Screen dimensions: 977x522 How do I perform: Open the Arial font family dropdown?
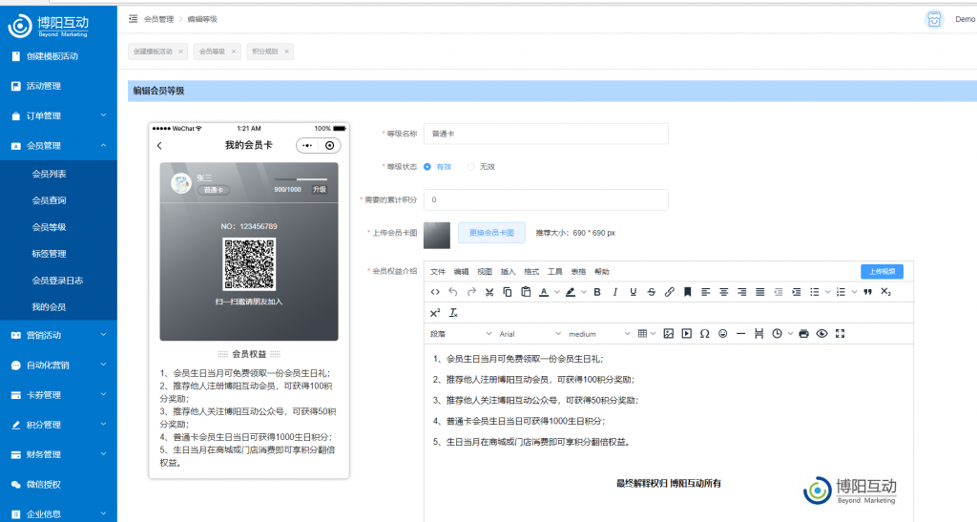click(x=526, y=334)
